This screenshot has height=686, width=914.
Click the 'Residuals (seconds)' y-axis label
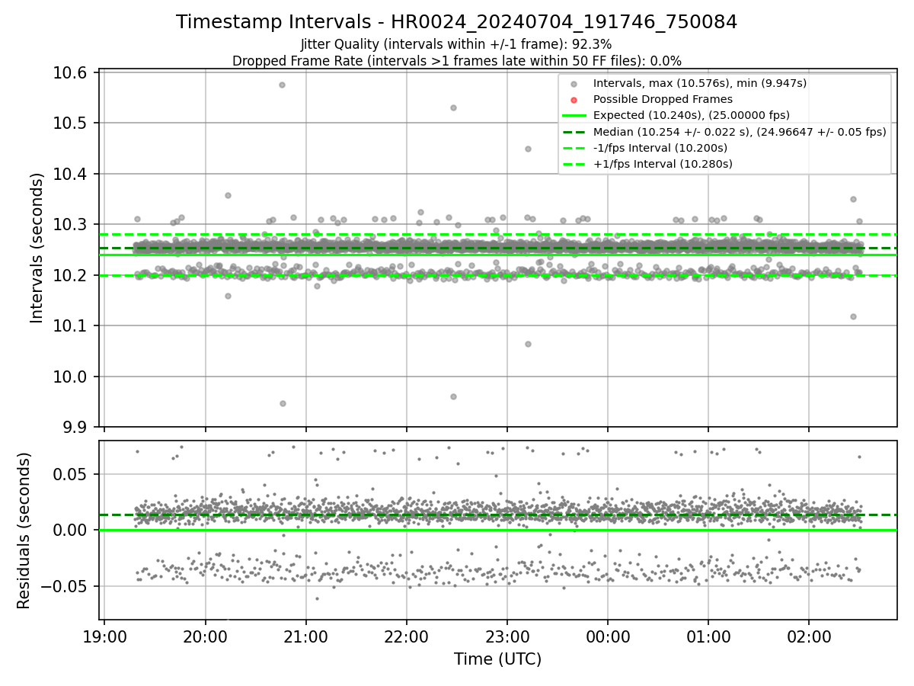click(x=24, y=531)
